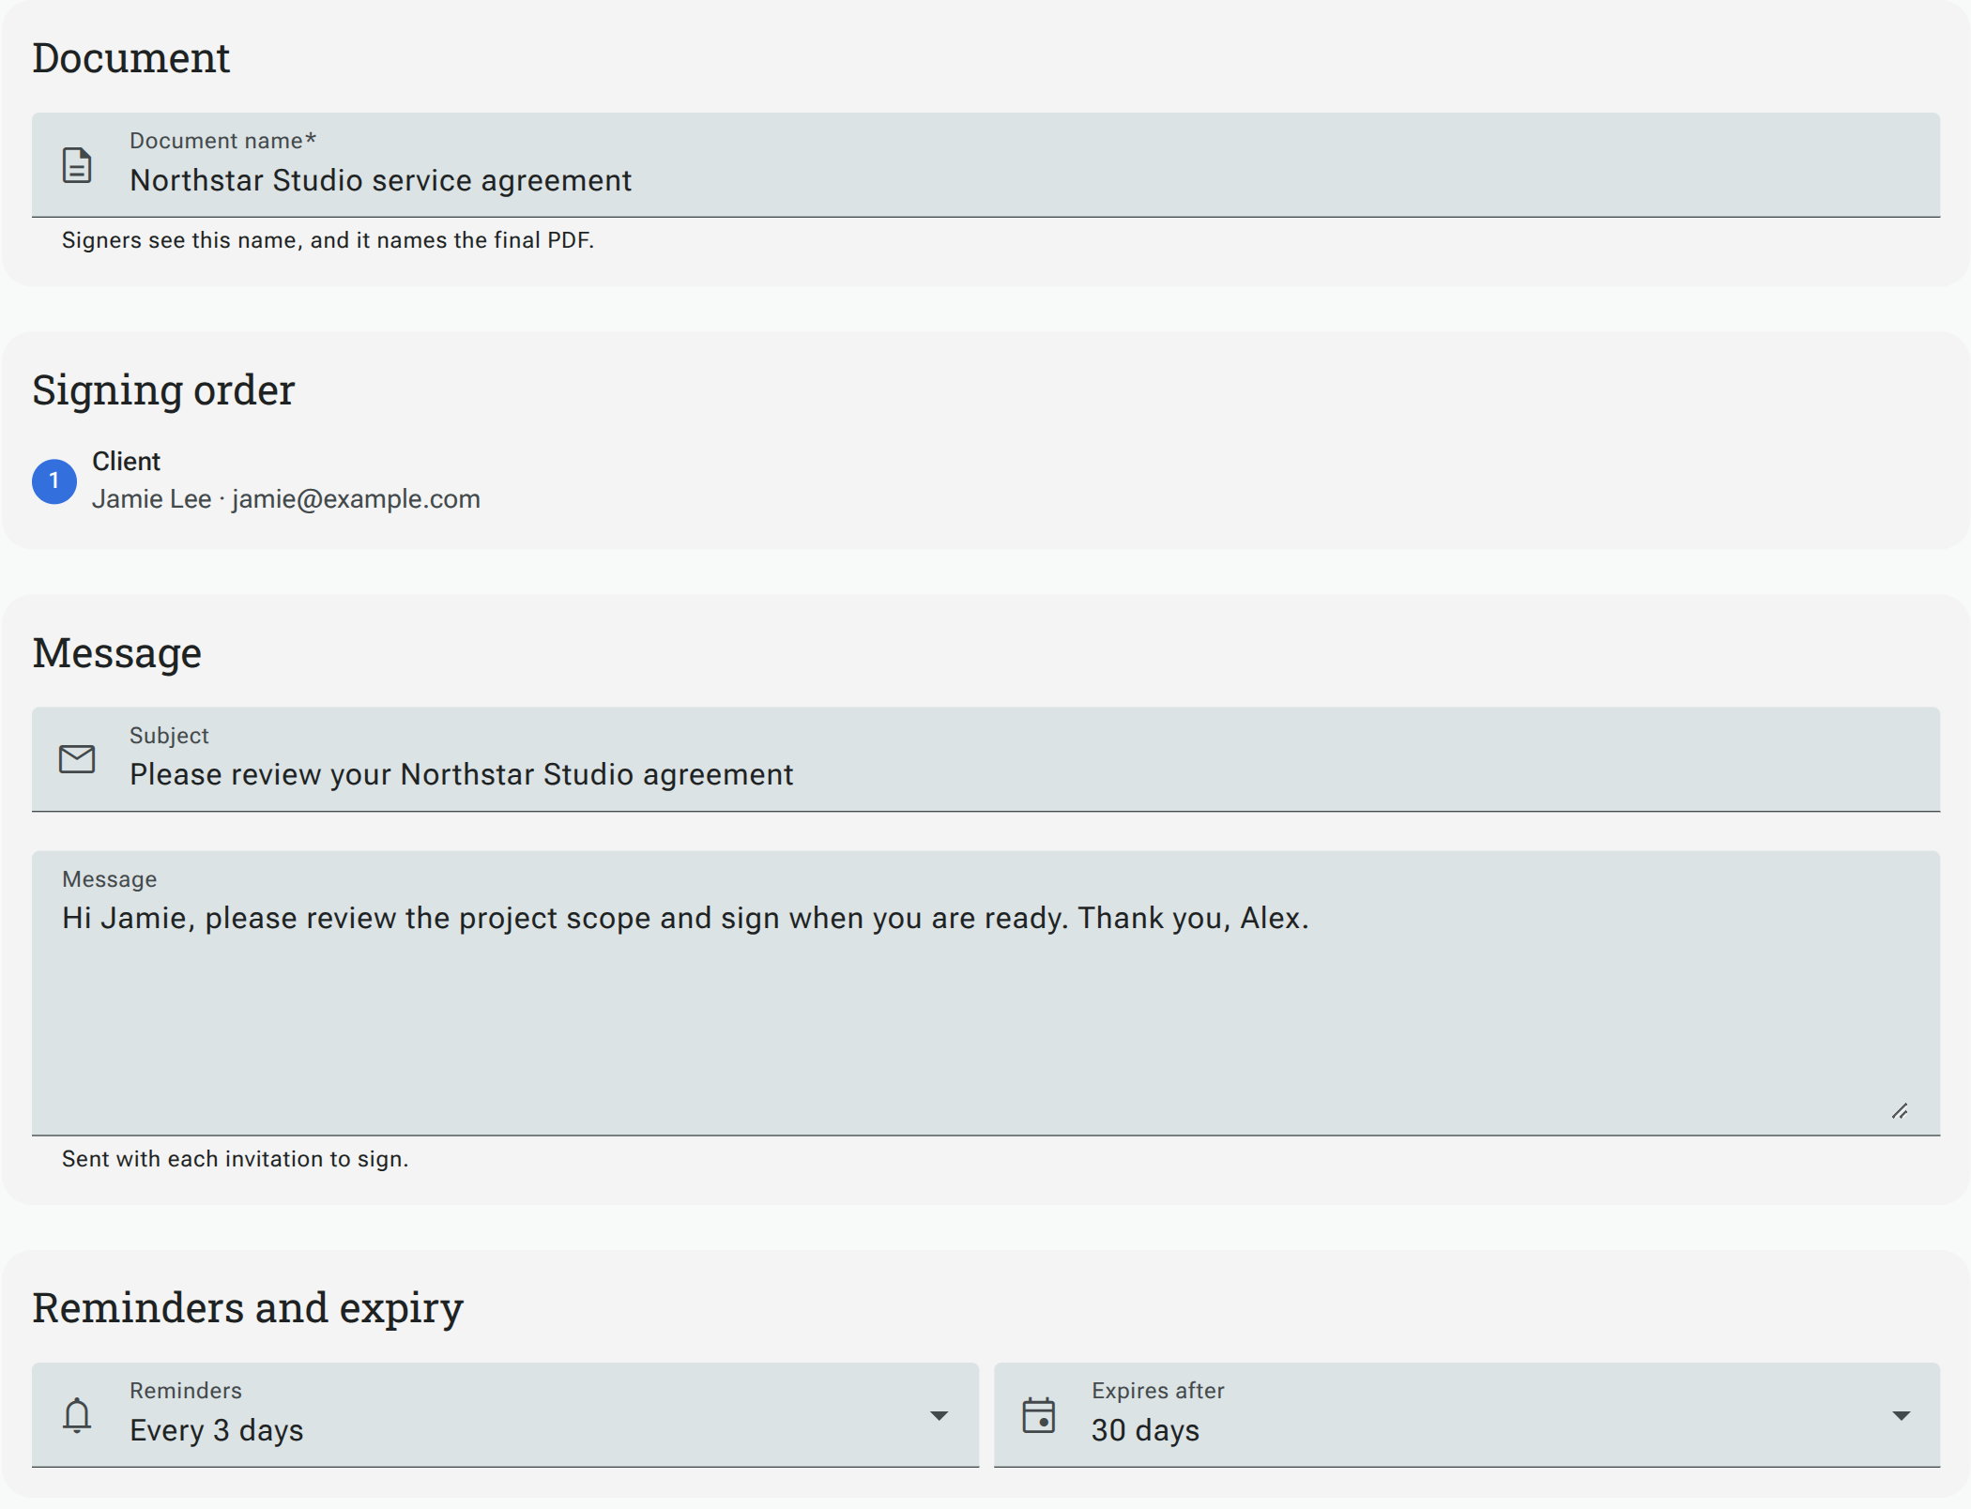Edit the Document name field
This screenshot has width=1971, height=1509.
[985, 165]
